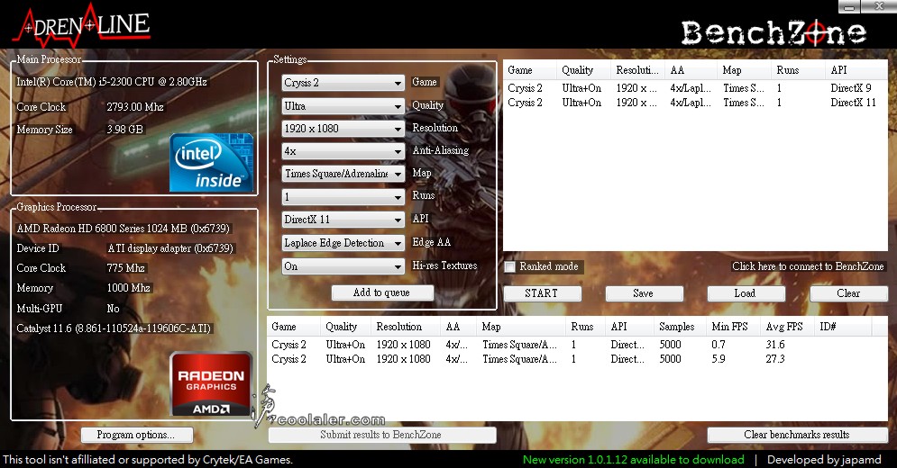This screenshot has width=897, height=468.
Task: Click results Resolution column header
Action: pyautogui.click(x=406, y=327)
